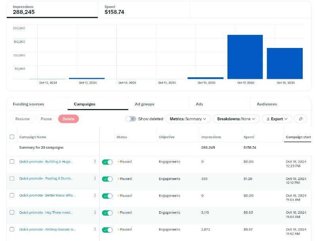The height and width of the screenshot is (241, 317).
Task: Switch to the Ad groups tab
Action: coord(159,104)
